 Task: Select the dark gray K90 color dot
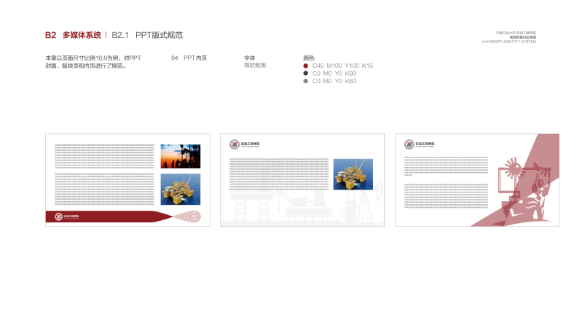coord(305,74)
